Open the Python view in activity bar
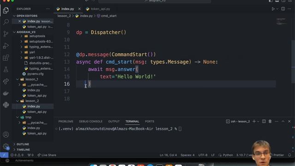Viewport: 295px width, 166px height. click(6, 105)
